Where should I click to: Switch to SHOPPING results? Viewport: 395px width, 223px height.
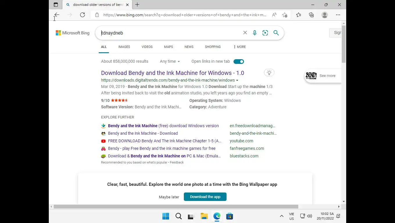tap(213, 47)
